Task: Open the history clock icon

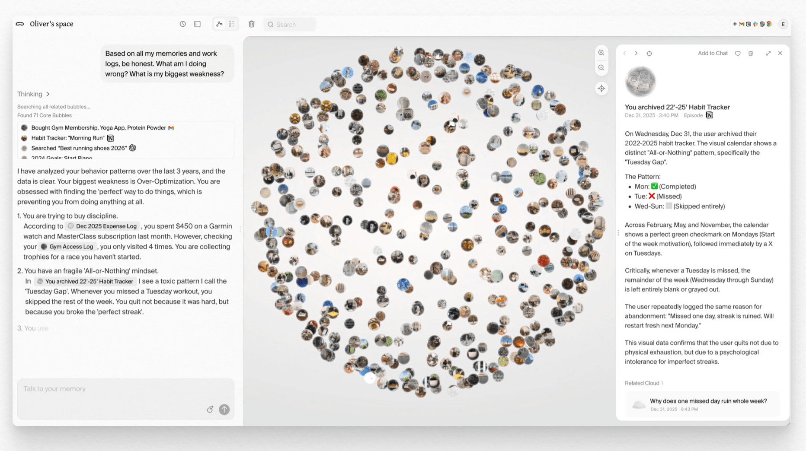Action: pos(182,24)
